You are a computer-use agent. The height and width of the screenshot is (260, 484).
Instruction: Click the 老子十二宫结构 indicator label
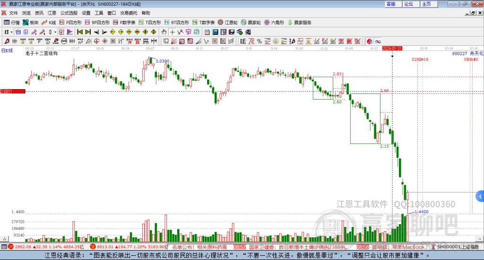[42, 53]
